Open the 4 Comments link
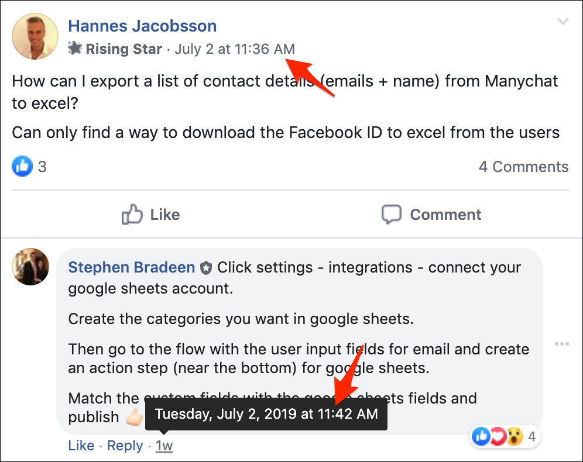This screenshot has width=583, height=462. click(x=523, y=167)
